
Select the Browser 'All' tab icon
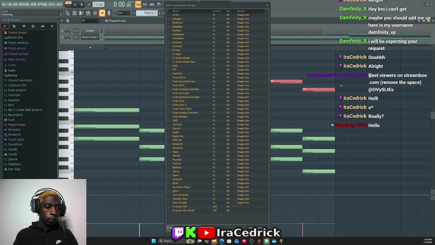[x=5, y=26]
